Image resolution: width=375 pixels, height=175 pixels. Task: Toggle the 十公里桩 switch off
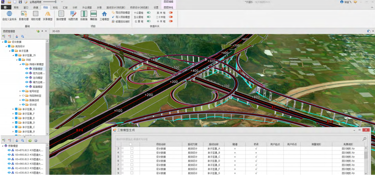[x=149, y=13]
